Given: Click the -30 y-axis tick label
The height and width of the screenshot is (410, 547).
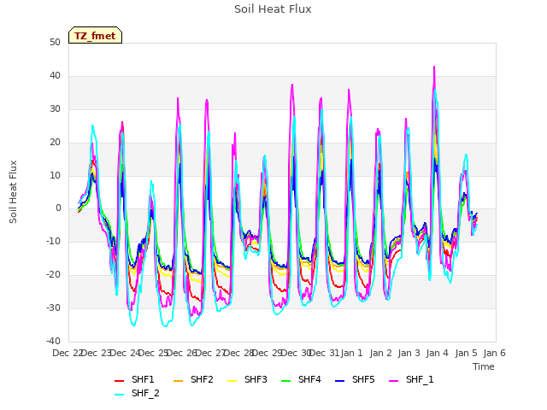Looking at the screenshot, I should (x=54, y=307).
